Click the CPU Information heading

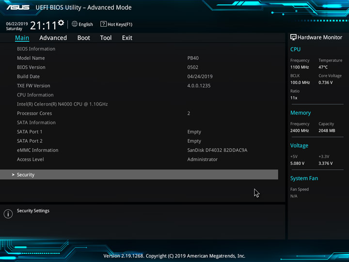point(35,95)
